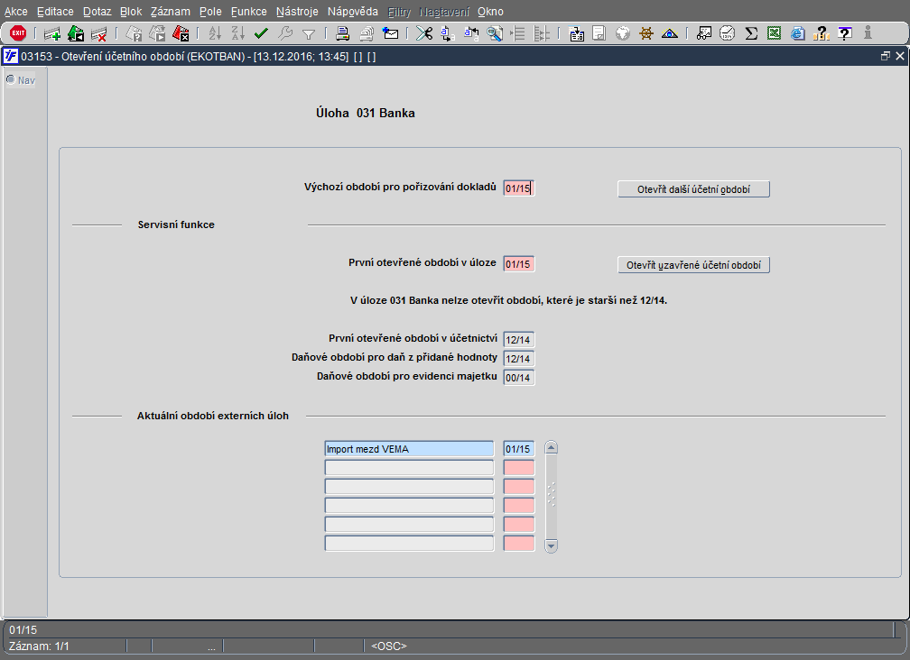
Task: Click the delete record icon with red X
Action: (x=99, y=33)
